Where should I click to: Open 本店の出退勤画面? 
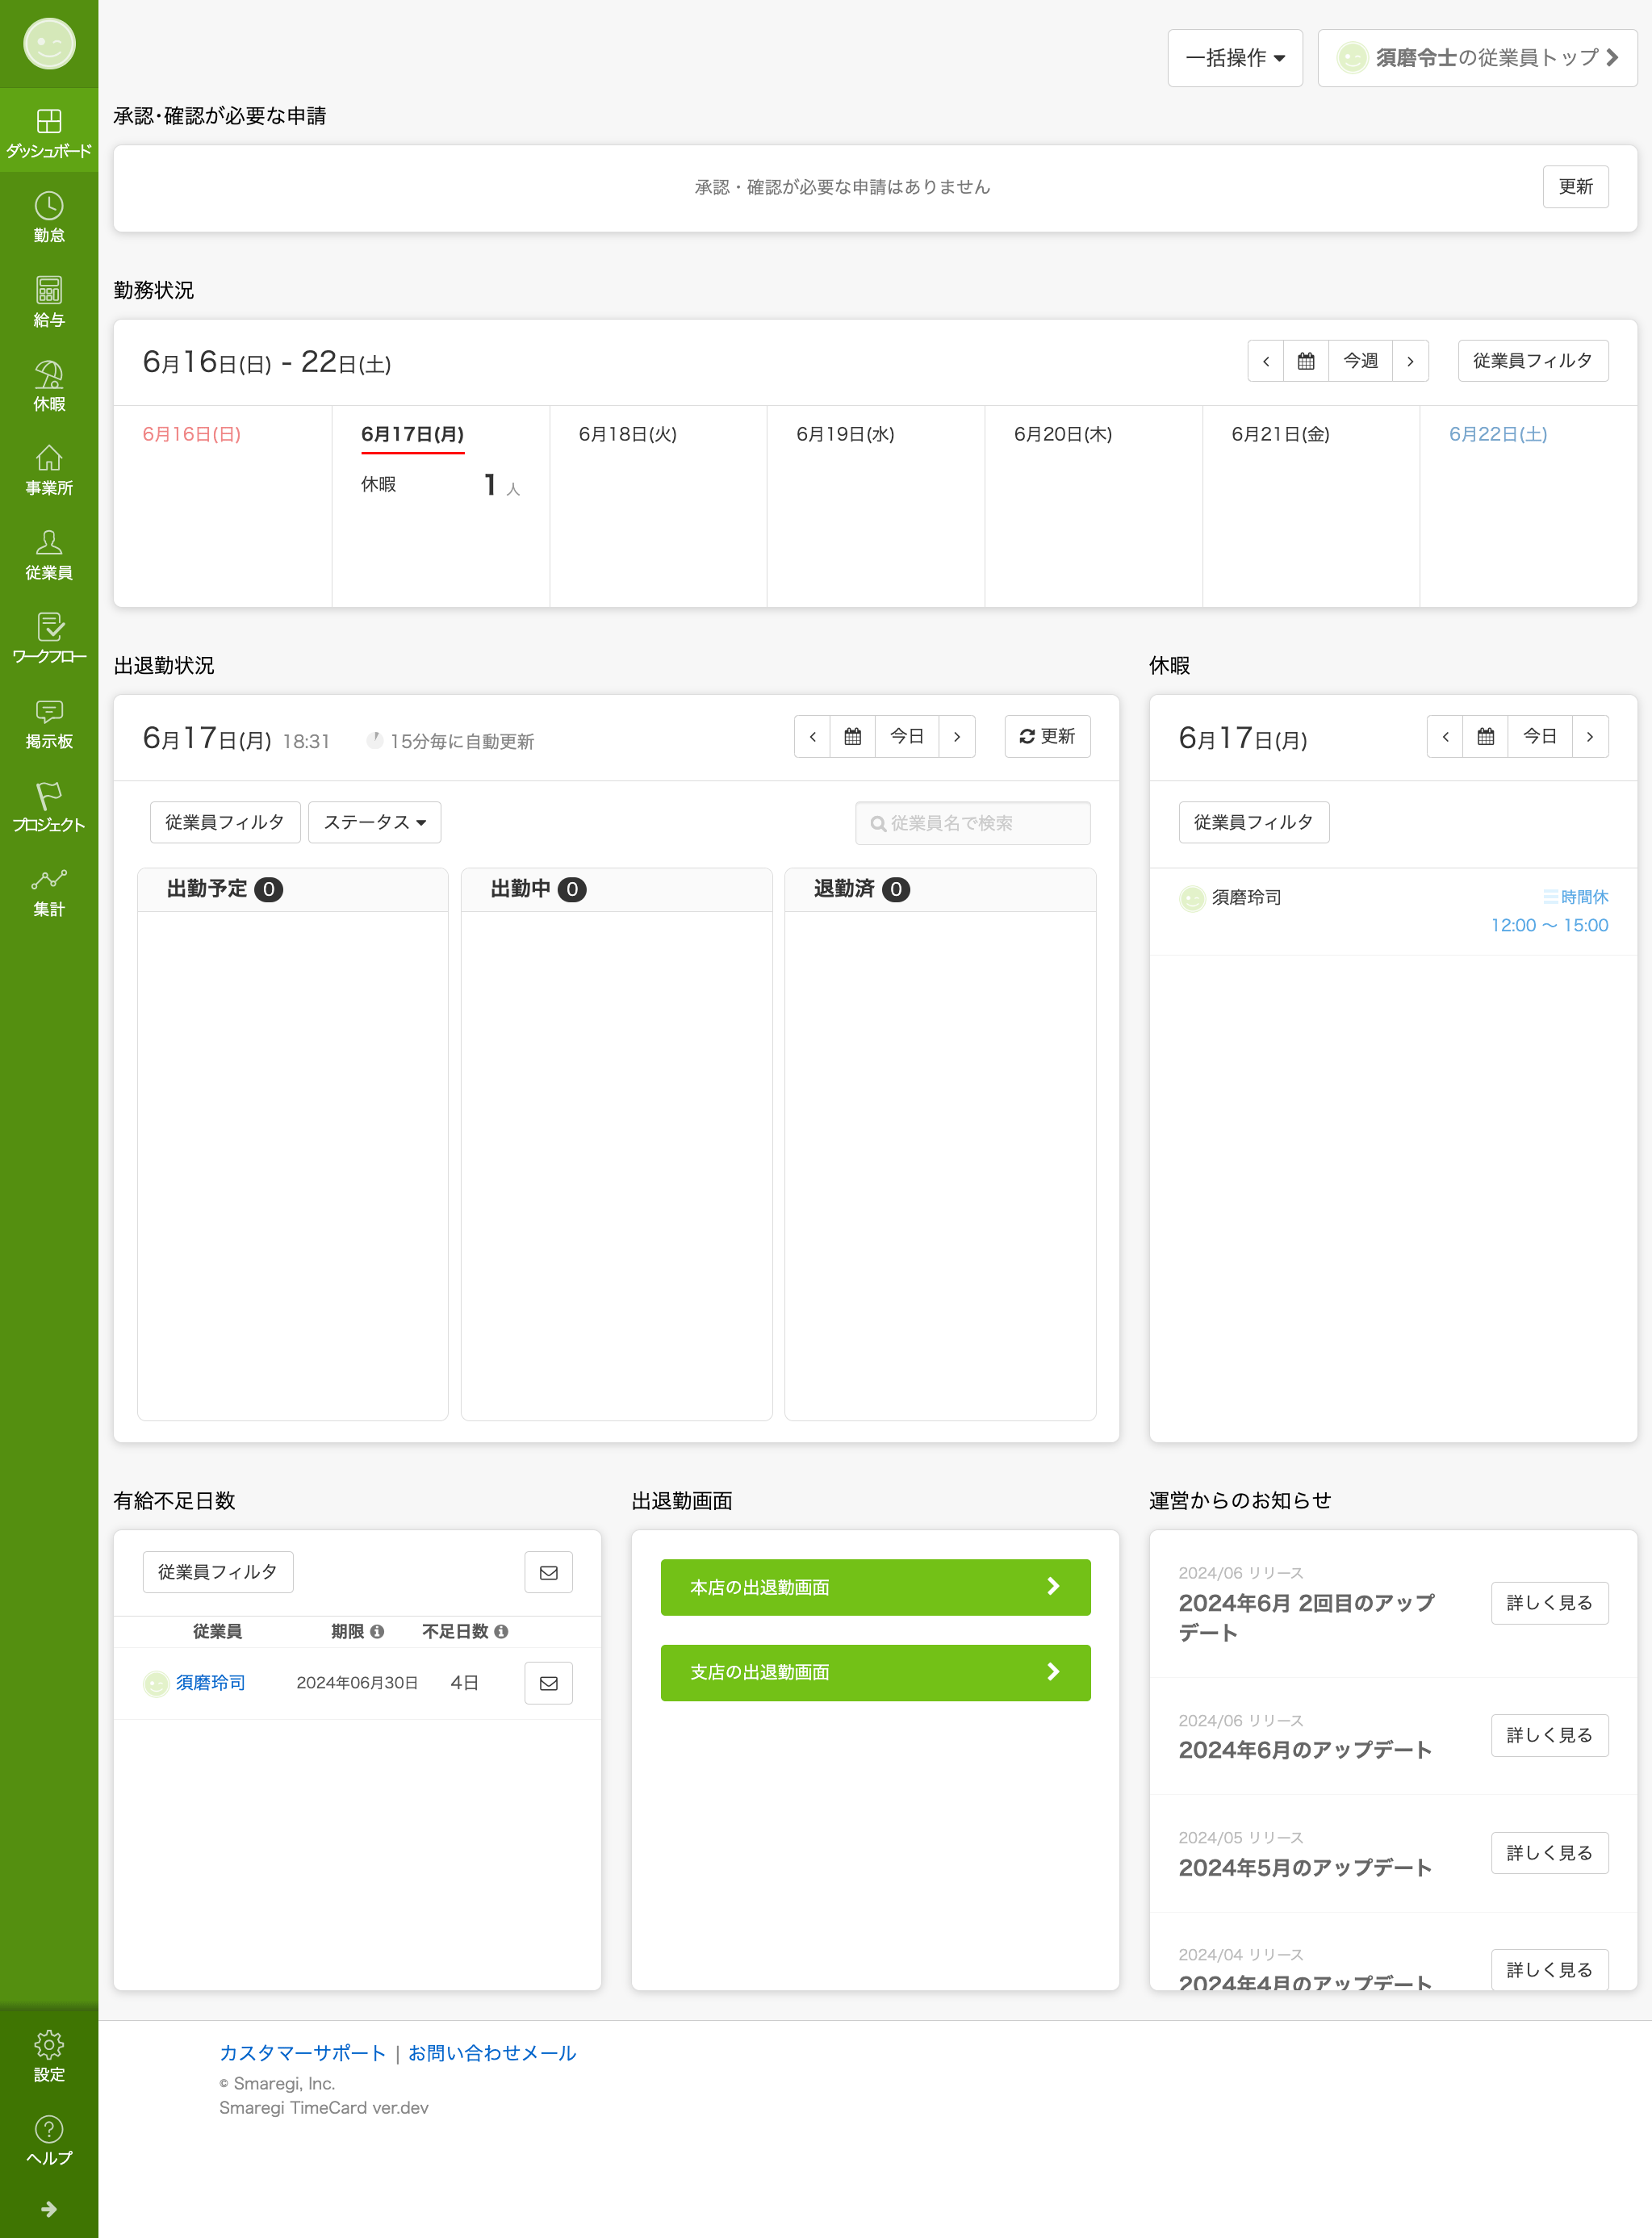point(875,1587)
